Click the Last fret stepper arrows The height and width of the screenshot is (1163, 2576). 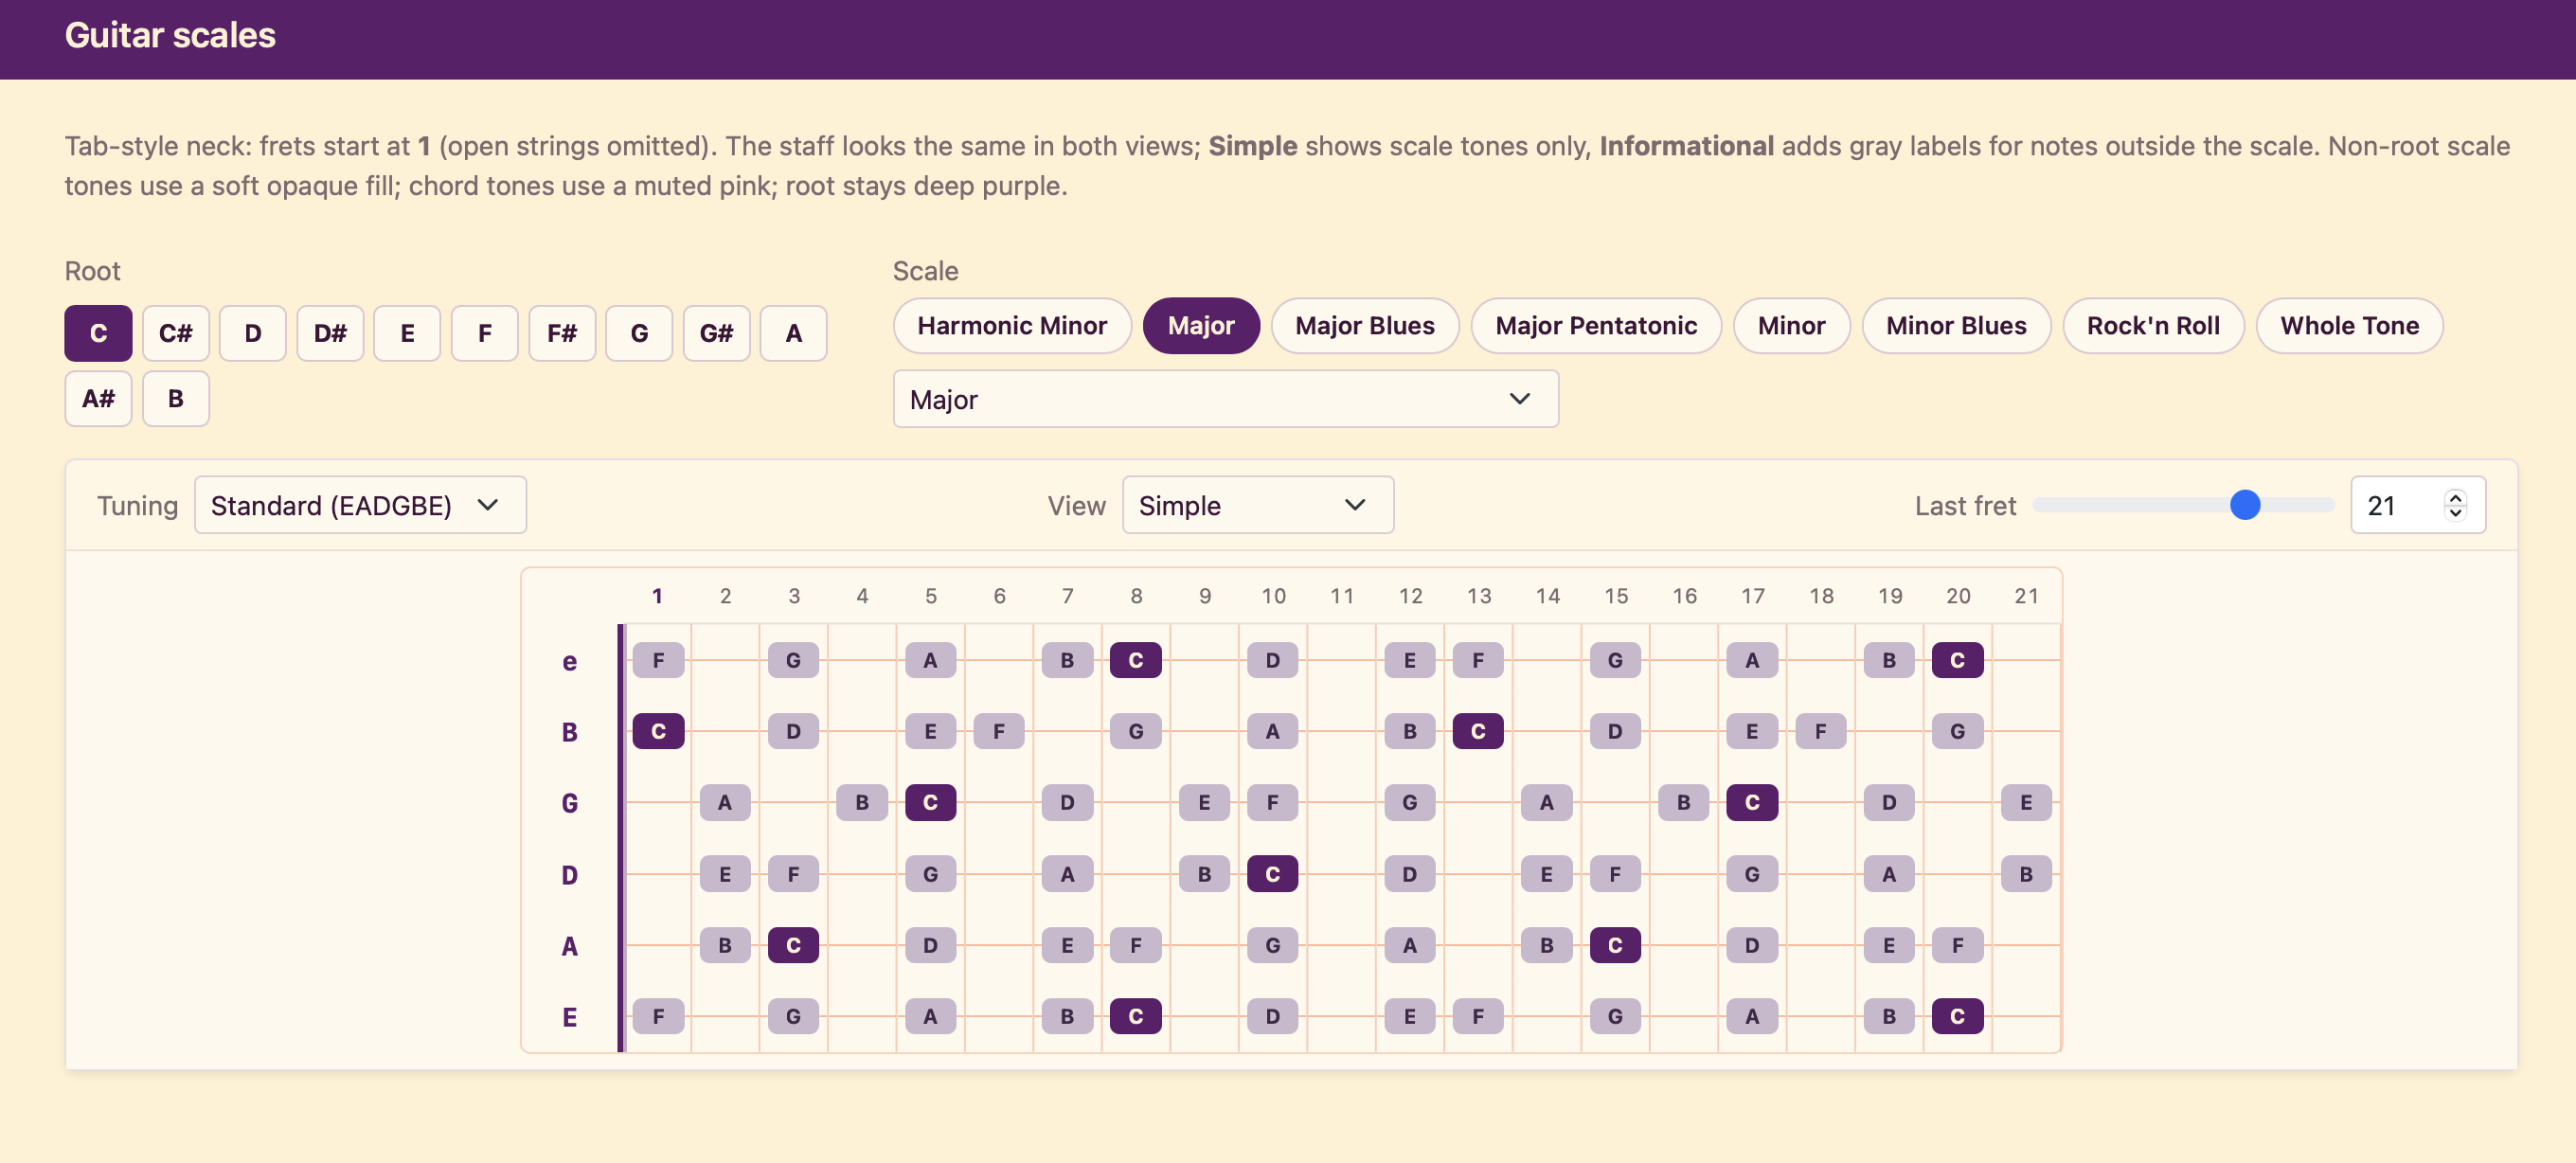click(2455, 505)
